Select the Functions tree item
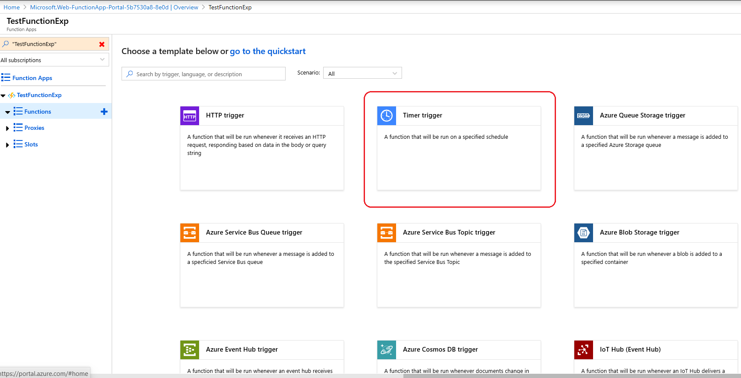 (x=38, y=112)
